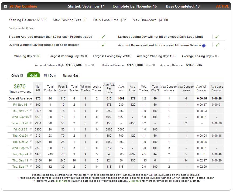Click the 20-Day Combine title
This screenshot has height=193, width=233.
pyautogui.click(x=23, y=6)
